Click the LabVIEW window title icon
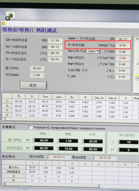Viewport: 139px width, 191px height. (3, 23)
